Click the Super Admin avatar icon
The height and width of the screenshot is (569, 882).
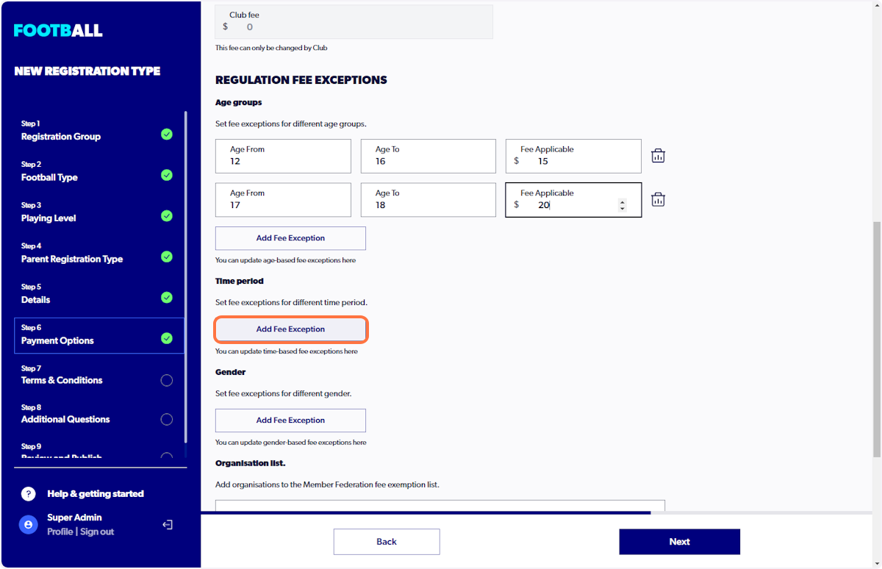click(x=28, y=524)
